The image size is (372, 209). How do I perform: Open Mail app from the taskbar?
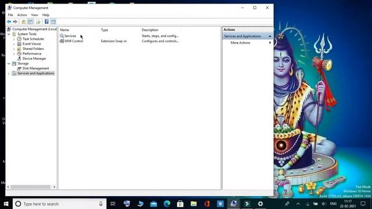coord(153,204)
